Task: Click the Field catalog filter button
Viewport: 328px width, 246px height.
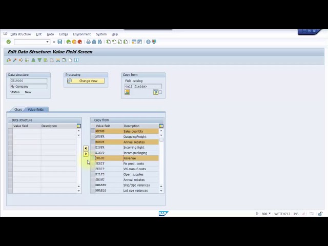Action: pos(156,92)
